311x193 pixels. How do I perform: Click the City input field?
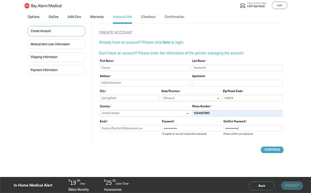click(x=130, y=98)
